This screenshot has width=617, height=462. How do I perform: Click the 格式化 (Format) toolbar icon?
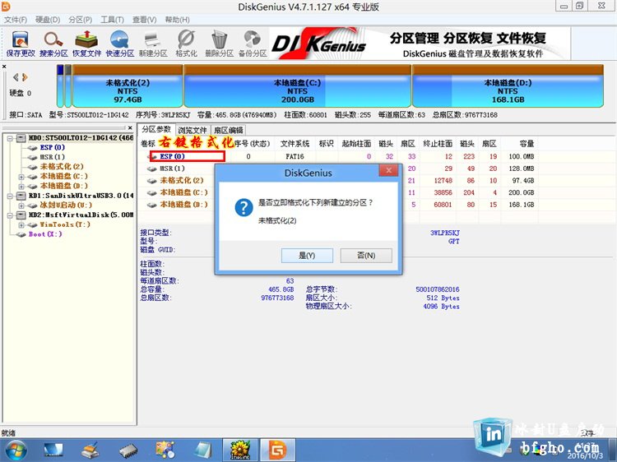click(x=186, y=44)
